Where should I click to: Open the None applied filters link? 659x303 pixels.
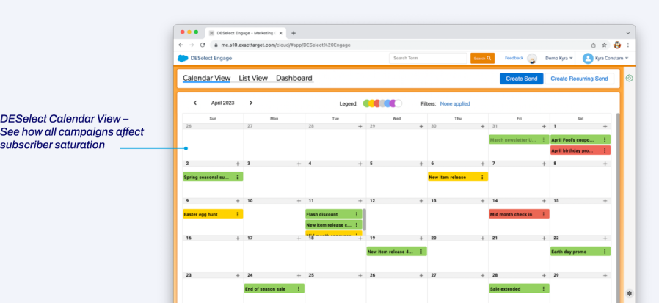tap(455, 103)
